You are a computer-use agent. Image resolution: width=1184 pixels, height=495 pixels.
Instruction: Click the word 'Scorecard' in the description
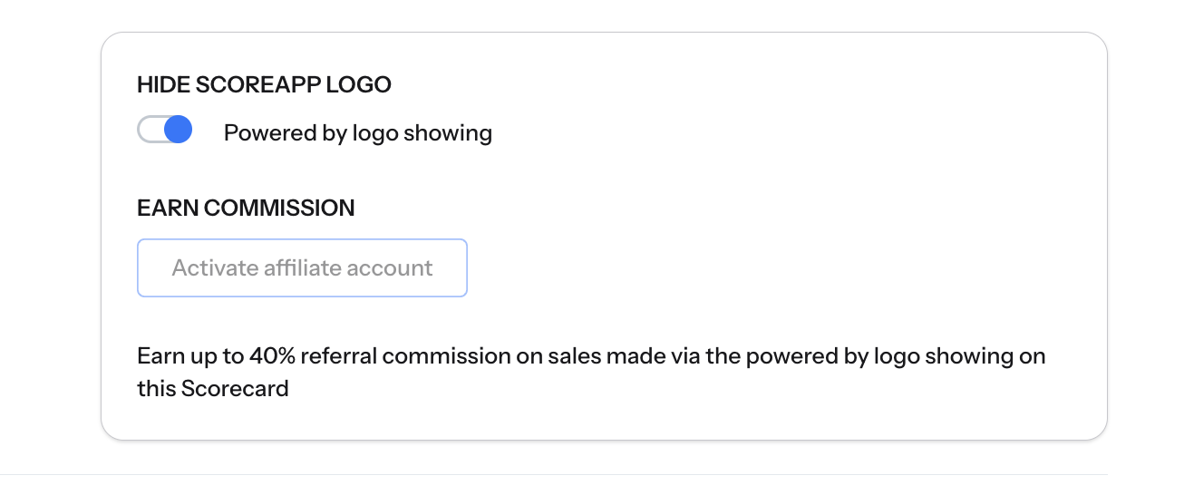[235, 390]
